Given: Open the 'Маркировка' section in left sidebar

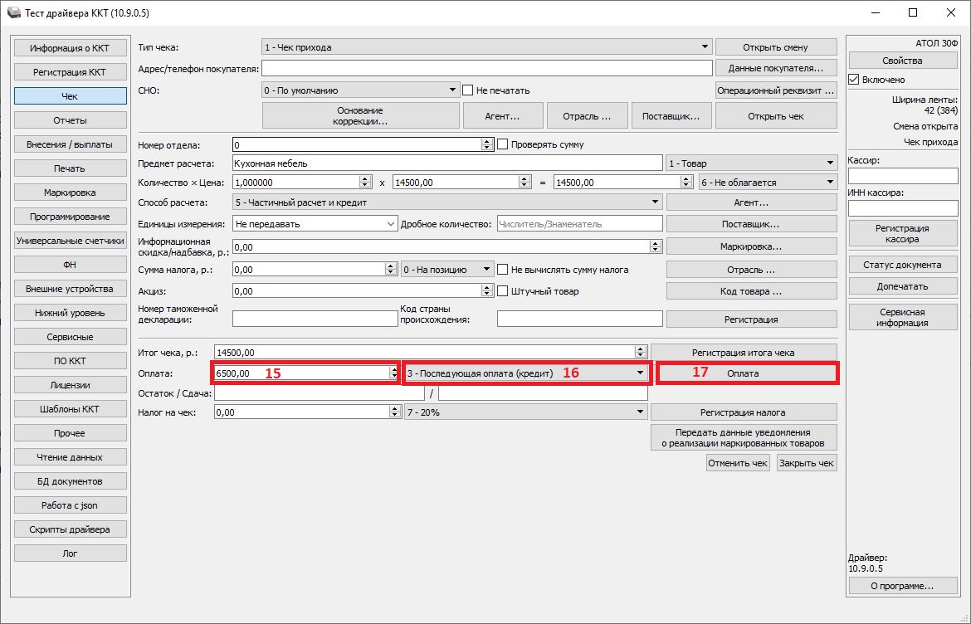Looking at the screenshot, I should click(70, 193).
